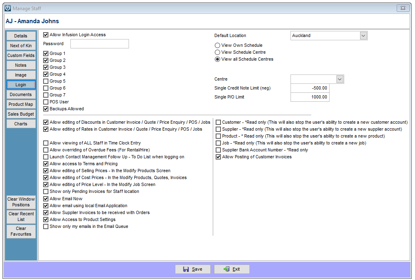
Task: Click Single Credit Note Limit field
Action: [x=310, y=88]
